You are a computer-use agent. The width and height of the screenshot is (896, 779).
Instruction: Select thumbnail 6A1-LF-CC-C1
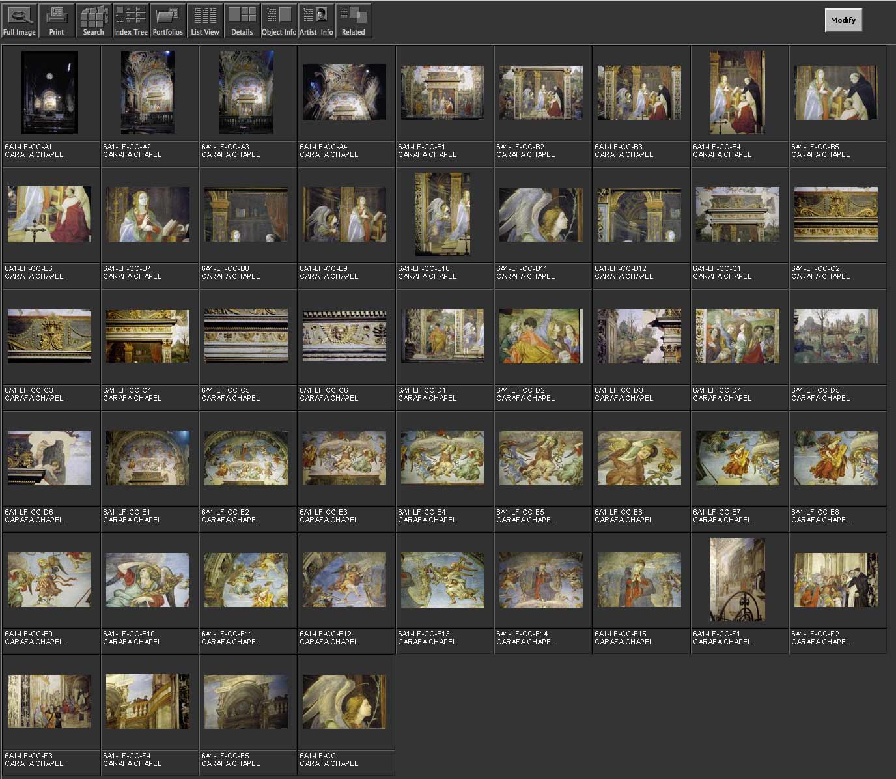(738, 214)
